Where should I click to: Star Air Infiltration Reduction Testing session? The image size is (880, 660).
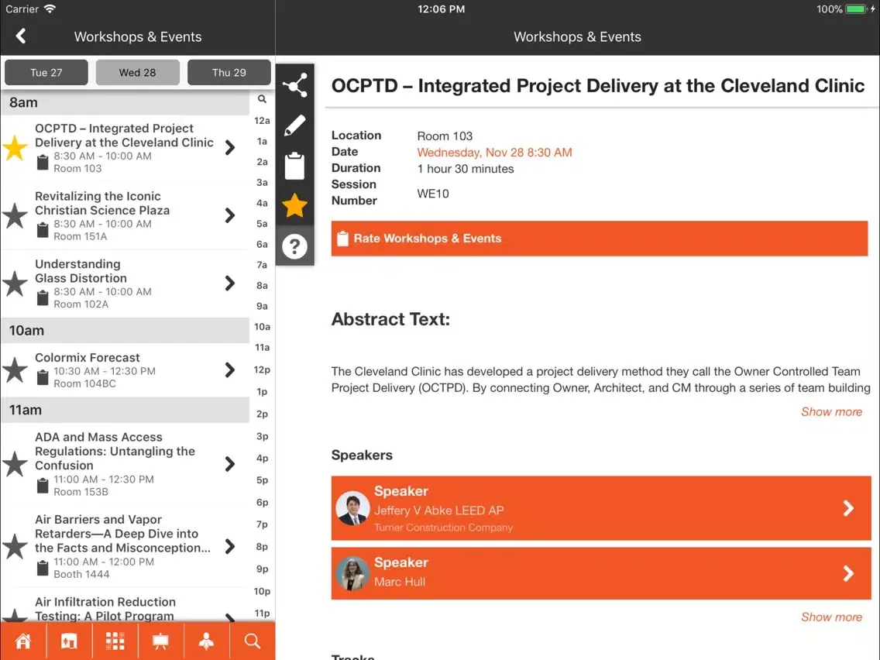tap(15, 615)
